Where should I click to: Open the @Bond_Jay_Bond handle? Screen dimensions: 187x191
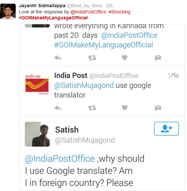point(84,6)
